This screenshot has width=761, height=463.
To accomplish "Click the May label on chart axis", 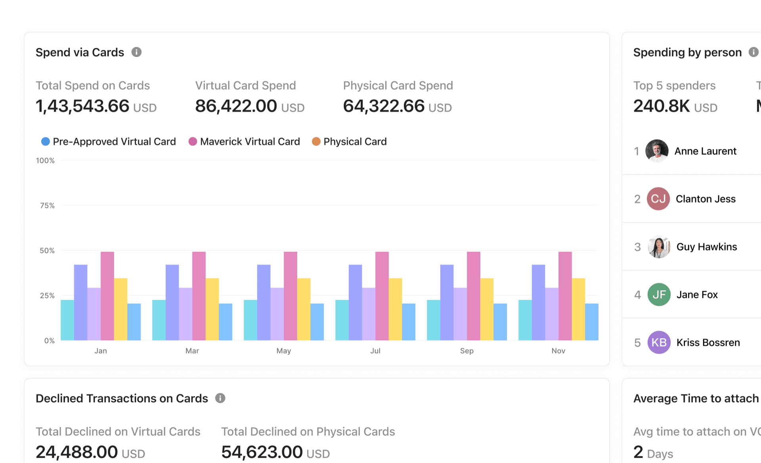I will 284,351.
